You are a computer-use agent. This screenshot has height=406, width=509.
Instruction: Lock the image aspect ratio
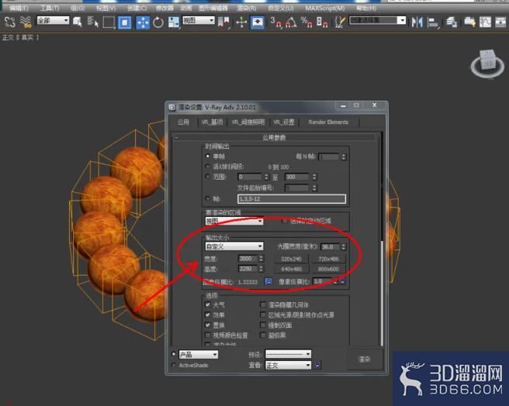(268, 281)
